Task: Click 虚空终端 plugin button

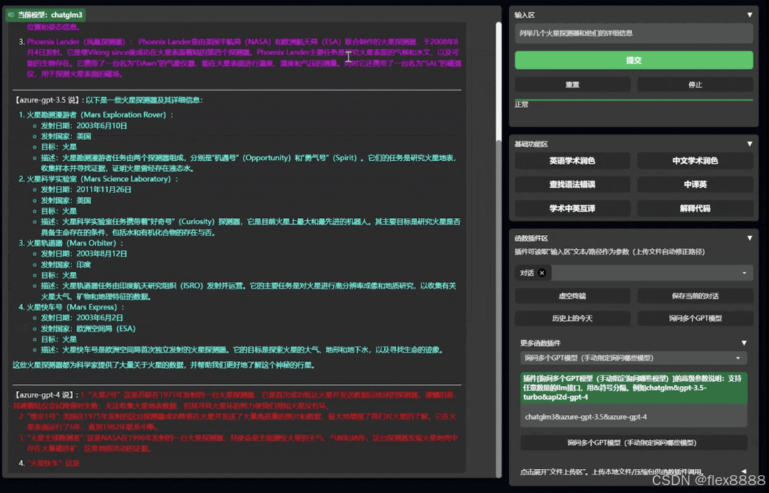Action: [x=572, y=296]
